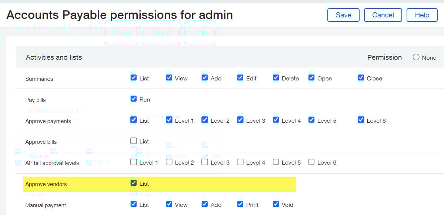444x215 pixels.
Task: Disable Pay bills Run checkbox
Action: (x=134, y=99)
